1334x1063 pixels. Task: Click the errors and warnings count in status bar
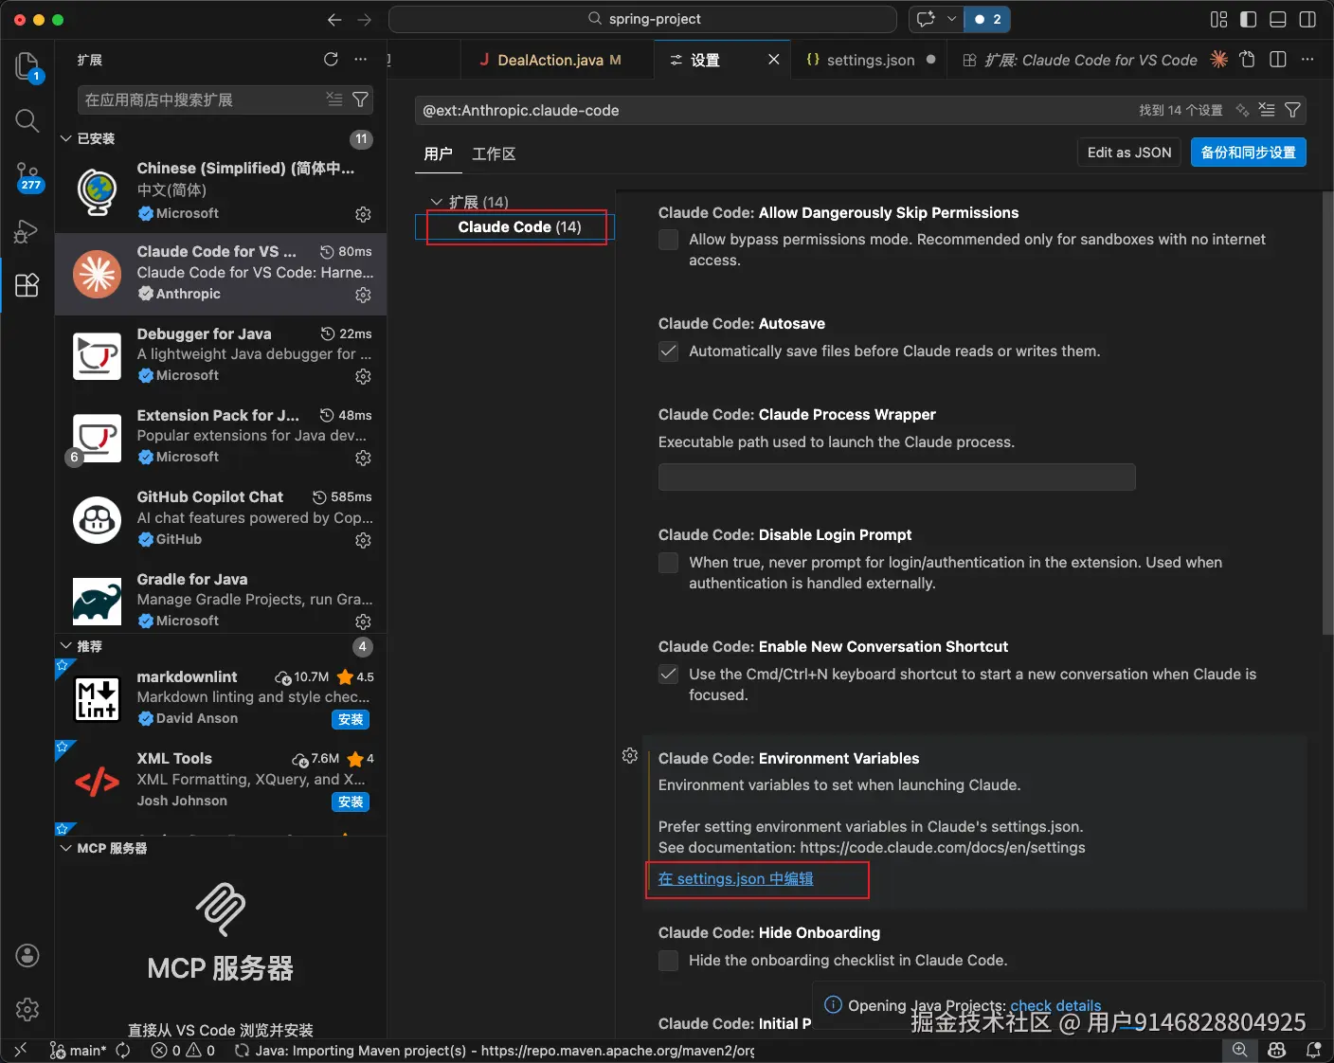183,1050
